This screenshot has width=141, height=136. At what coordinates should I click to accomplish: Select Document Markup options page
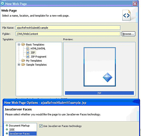click(19, 126)
